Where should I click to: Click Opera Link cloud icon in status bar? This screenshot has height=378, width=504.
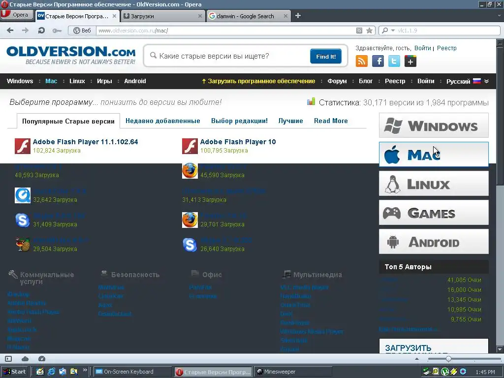coord(25,359)
